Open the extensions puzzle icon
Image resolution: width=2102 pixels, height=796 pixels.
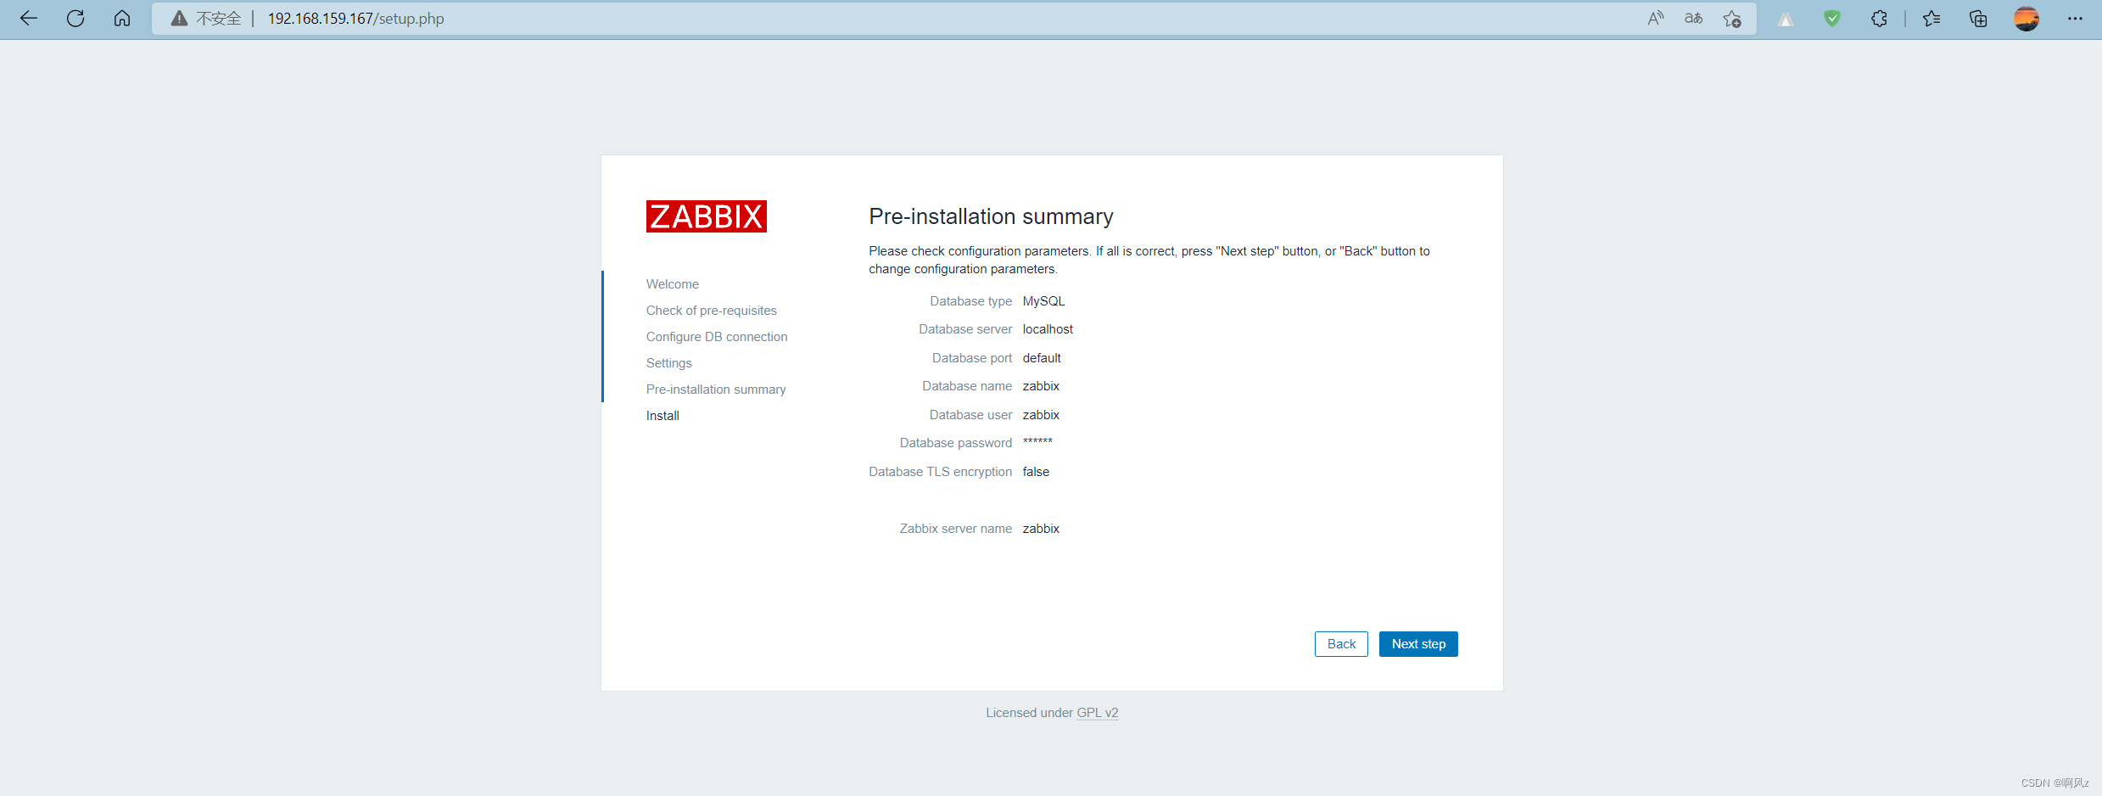tap(1879, 19)
